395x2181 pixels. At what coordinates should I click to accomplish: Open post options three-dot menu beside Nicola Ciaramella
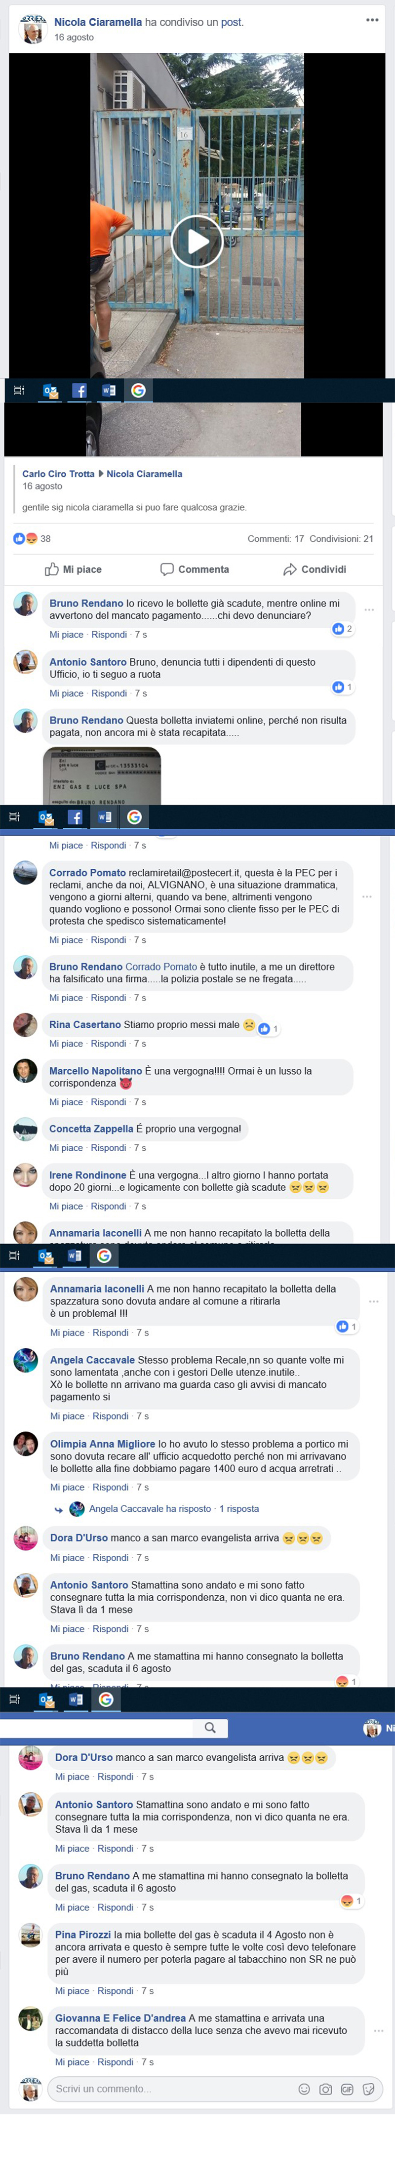(372, 20)
